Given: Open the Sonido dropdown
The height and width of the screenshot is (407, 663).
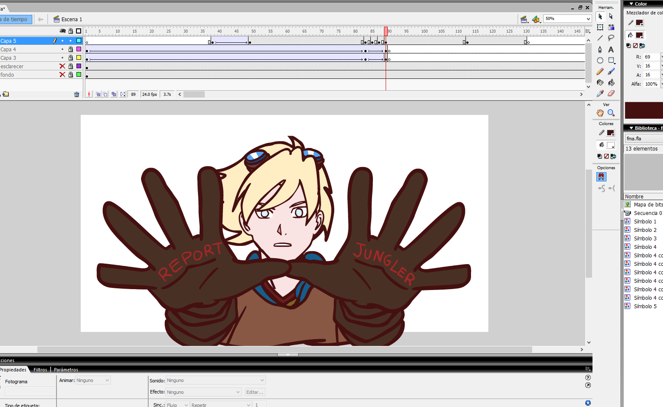Looking at the screenshot, I should [215, 380].
